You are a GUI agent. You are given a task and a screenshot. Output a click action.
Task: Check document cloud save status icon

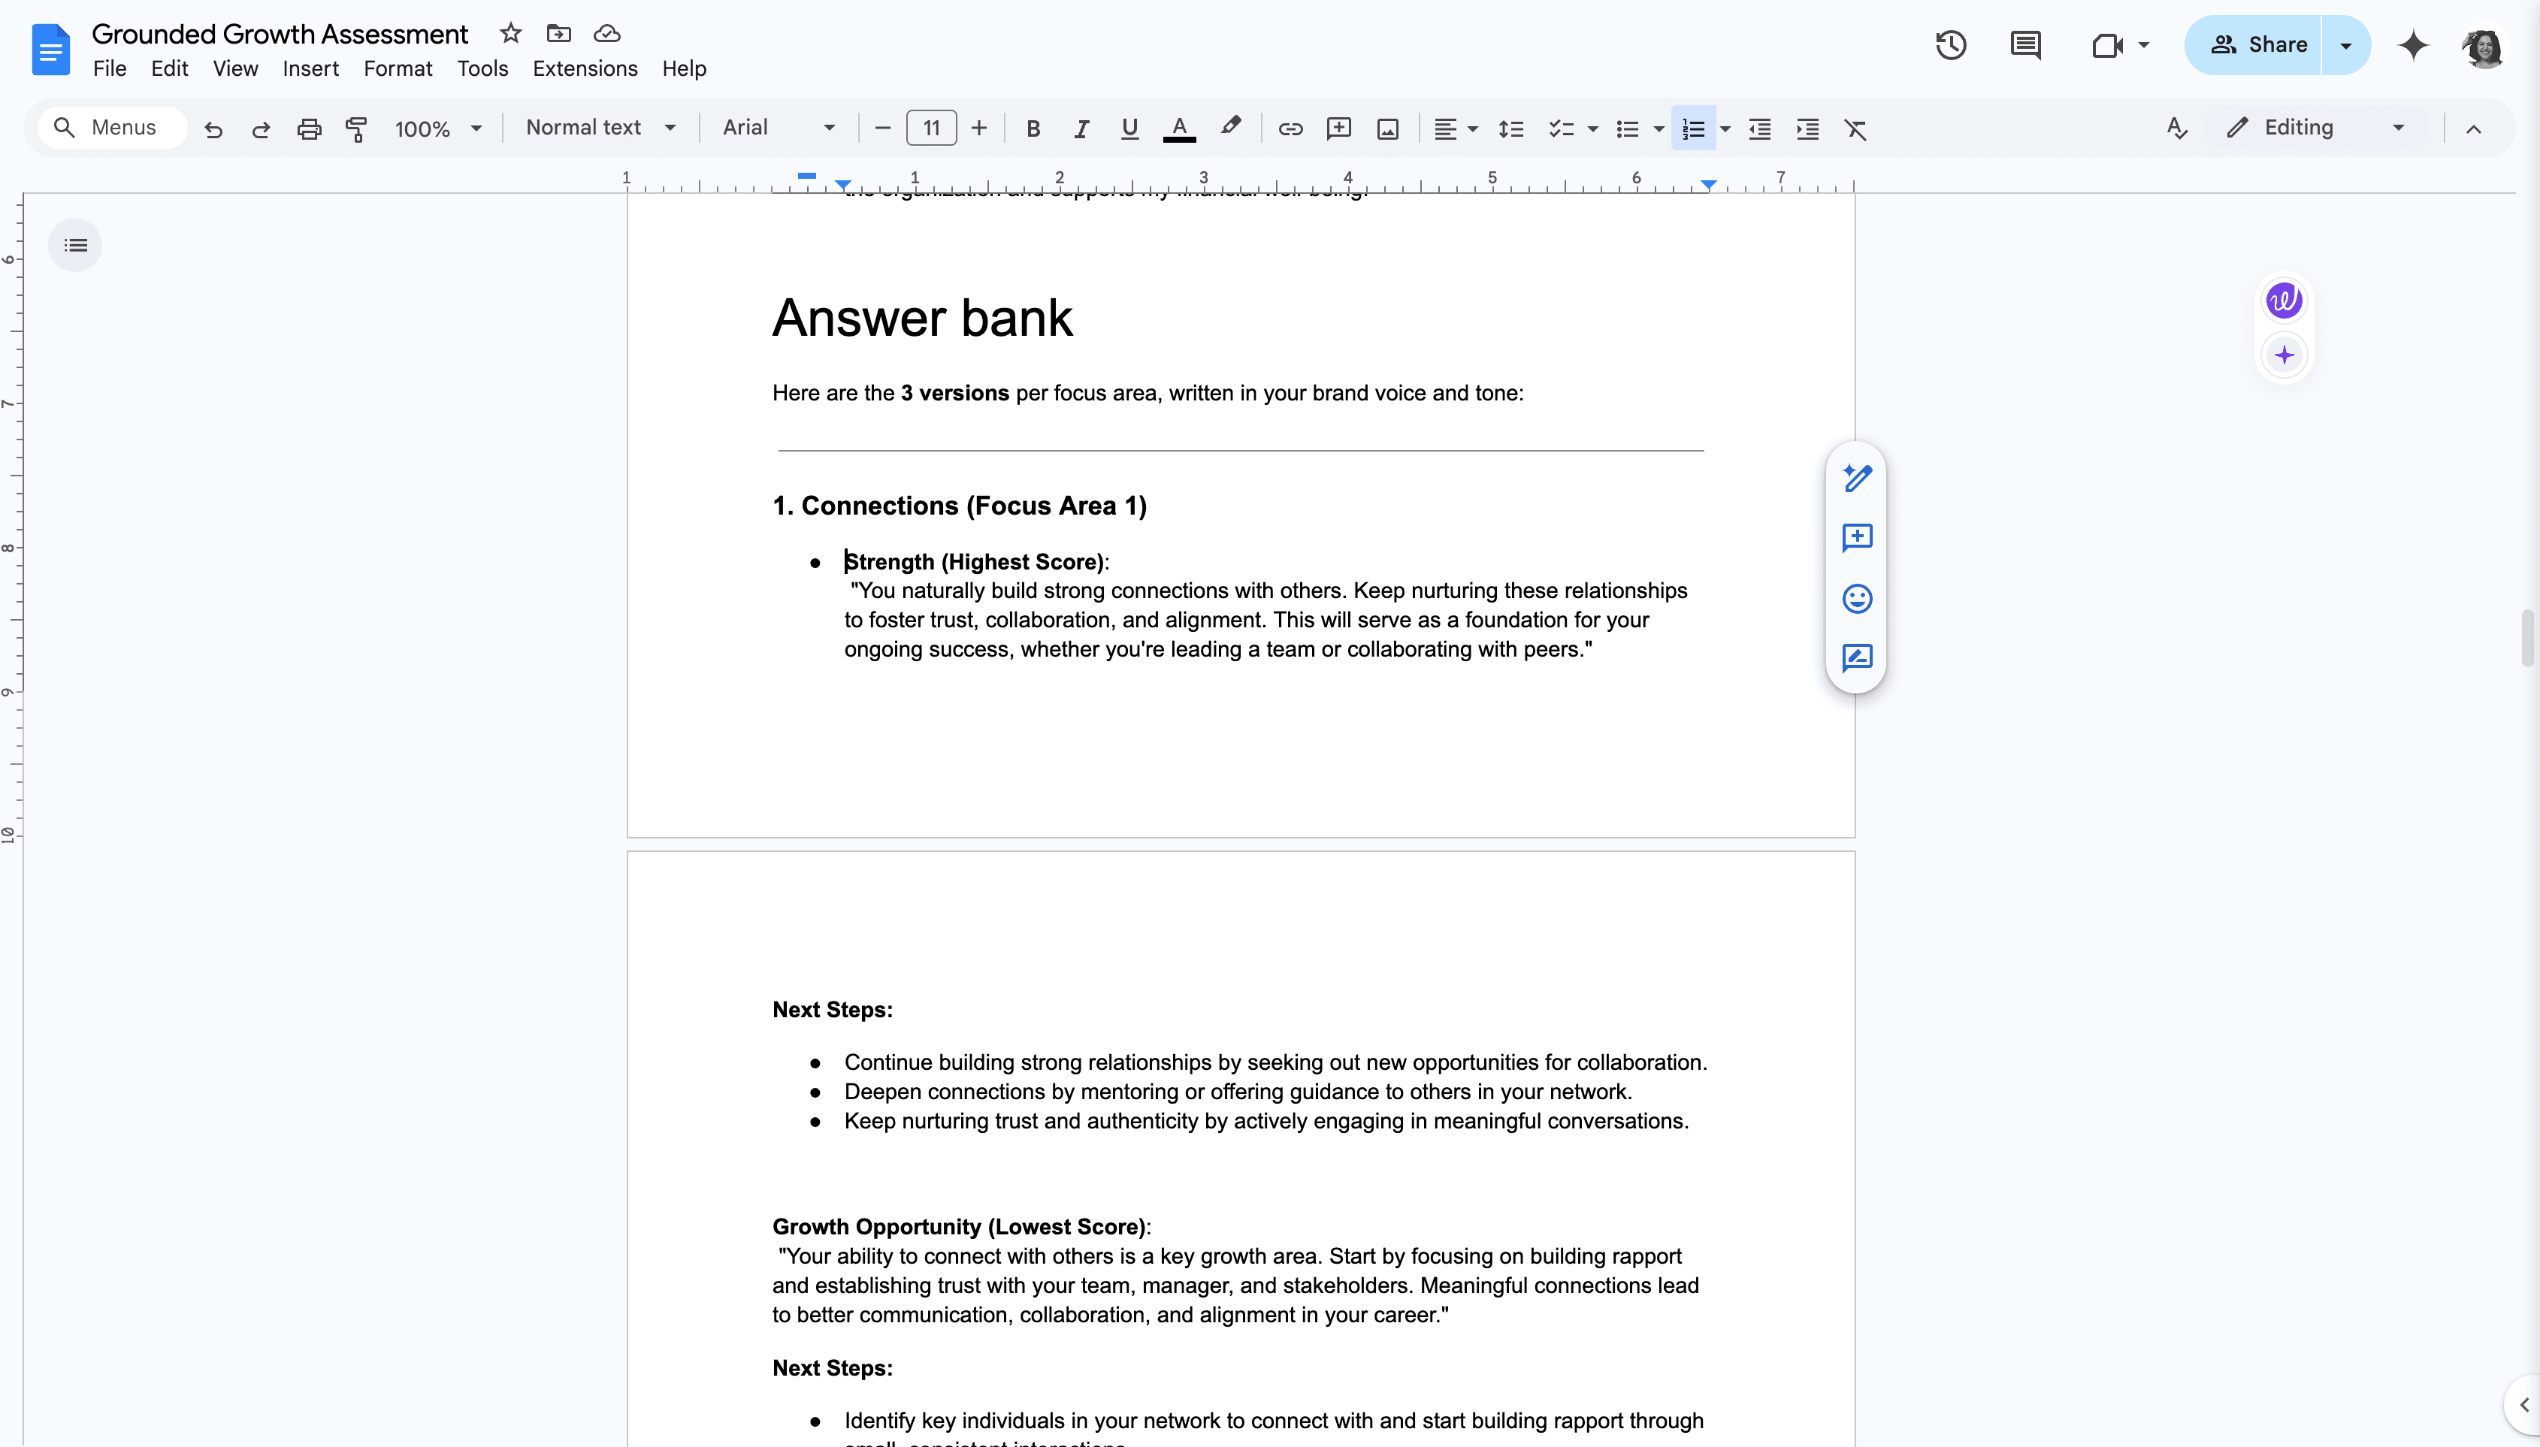607,34
